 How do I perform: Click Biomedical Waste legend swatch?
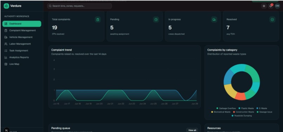click(x=212, y=112)
